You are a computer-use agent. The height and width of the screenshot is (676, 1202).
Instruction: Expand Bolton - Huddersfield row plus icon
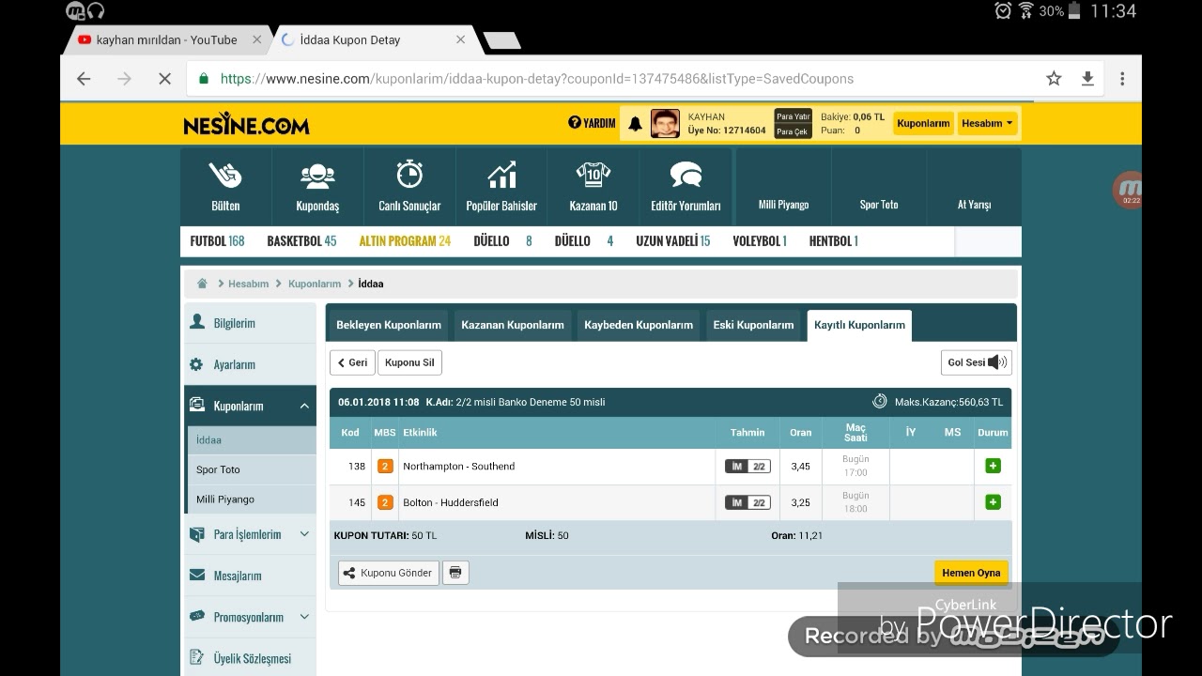coord(993,502)
